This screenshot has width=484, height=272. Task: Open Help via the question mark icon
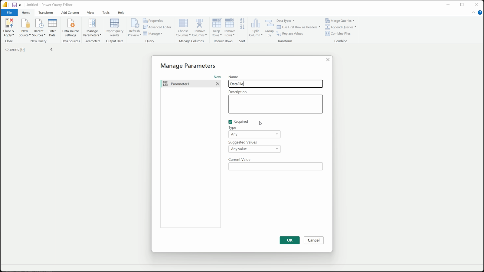click(480, 12)
